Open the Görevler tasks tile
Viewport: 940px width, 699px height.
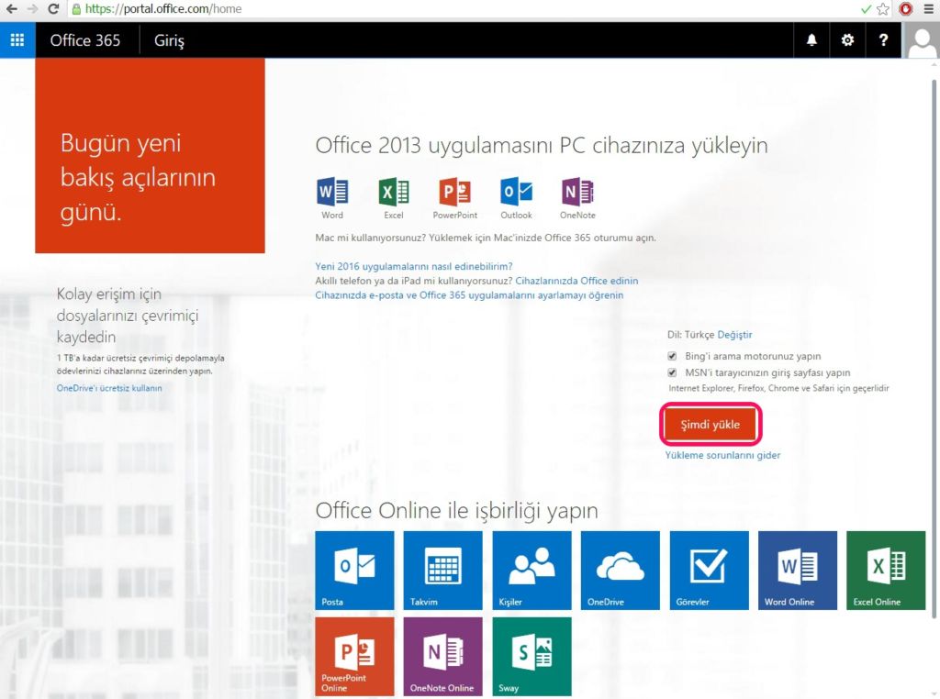point(710,571)
